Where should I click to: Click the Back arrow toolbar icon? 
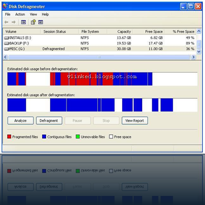(x=6, y=22)
